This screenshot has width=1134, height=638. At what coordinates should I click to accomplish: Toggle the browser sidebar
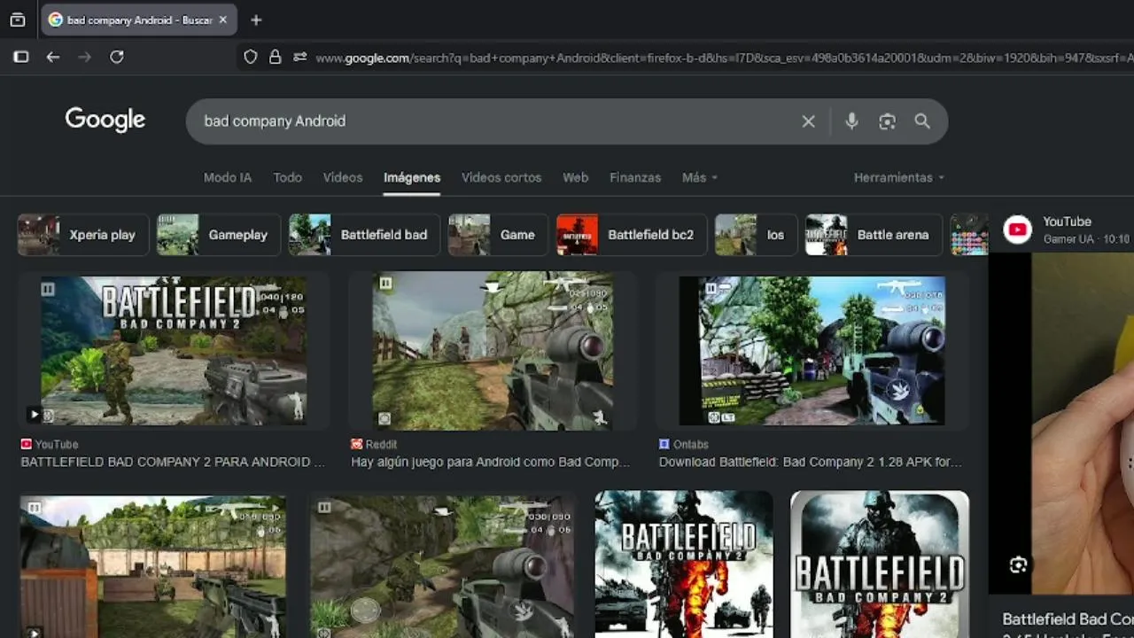pos(21,57)
